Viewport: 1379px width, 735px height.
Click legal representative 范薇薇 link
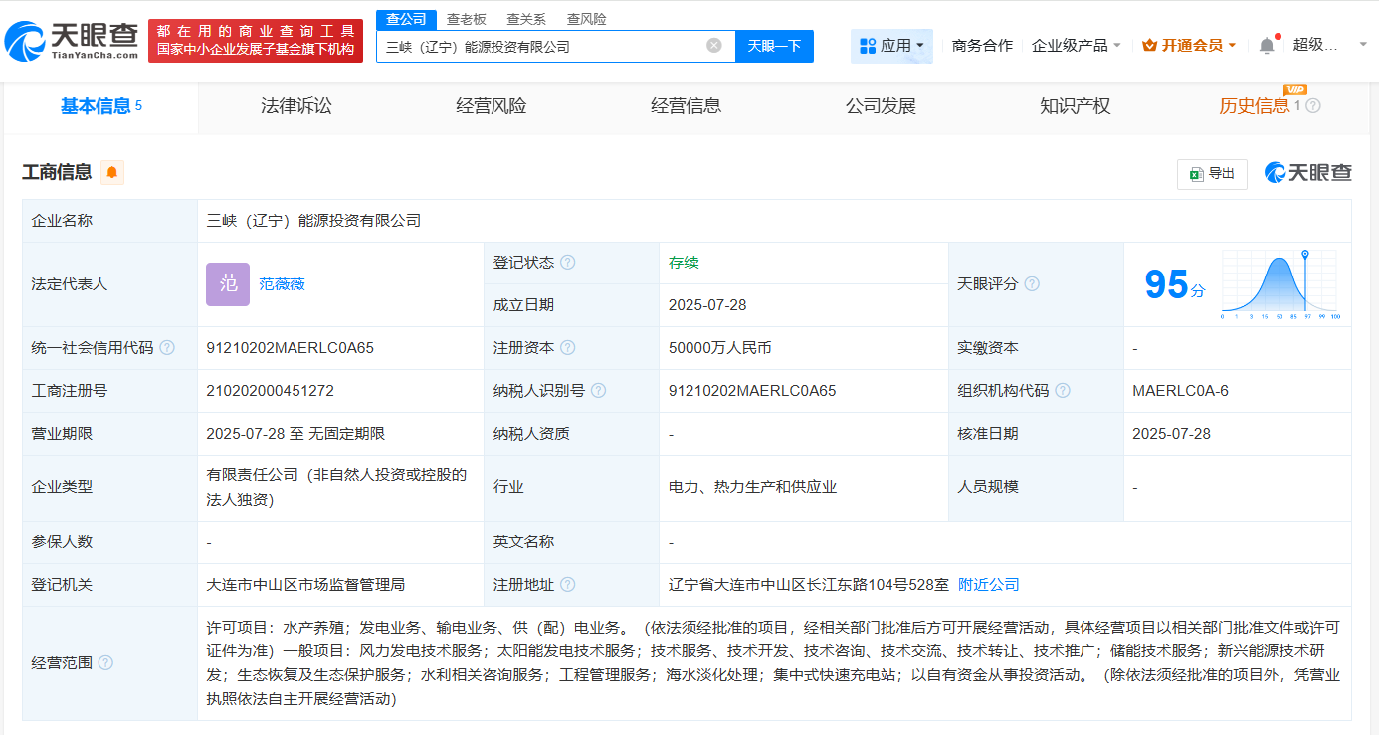(282, 284)
